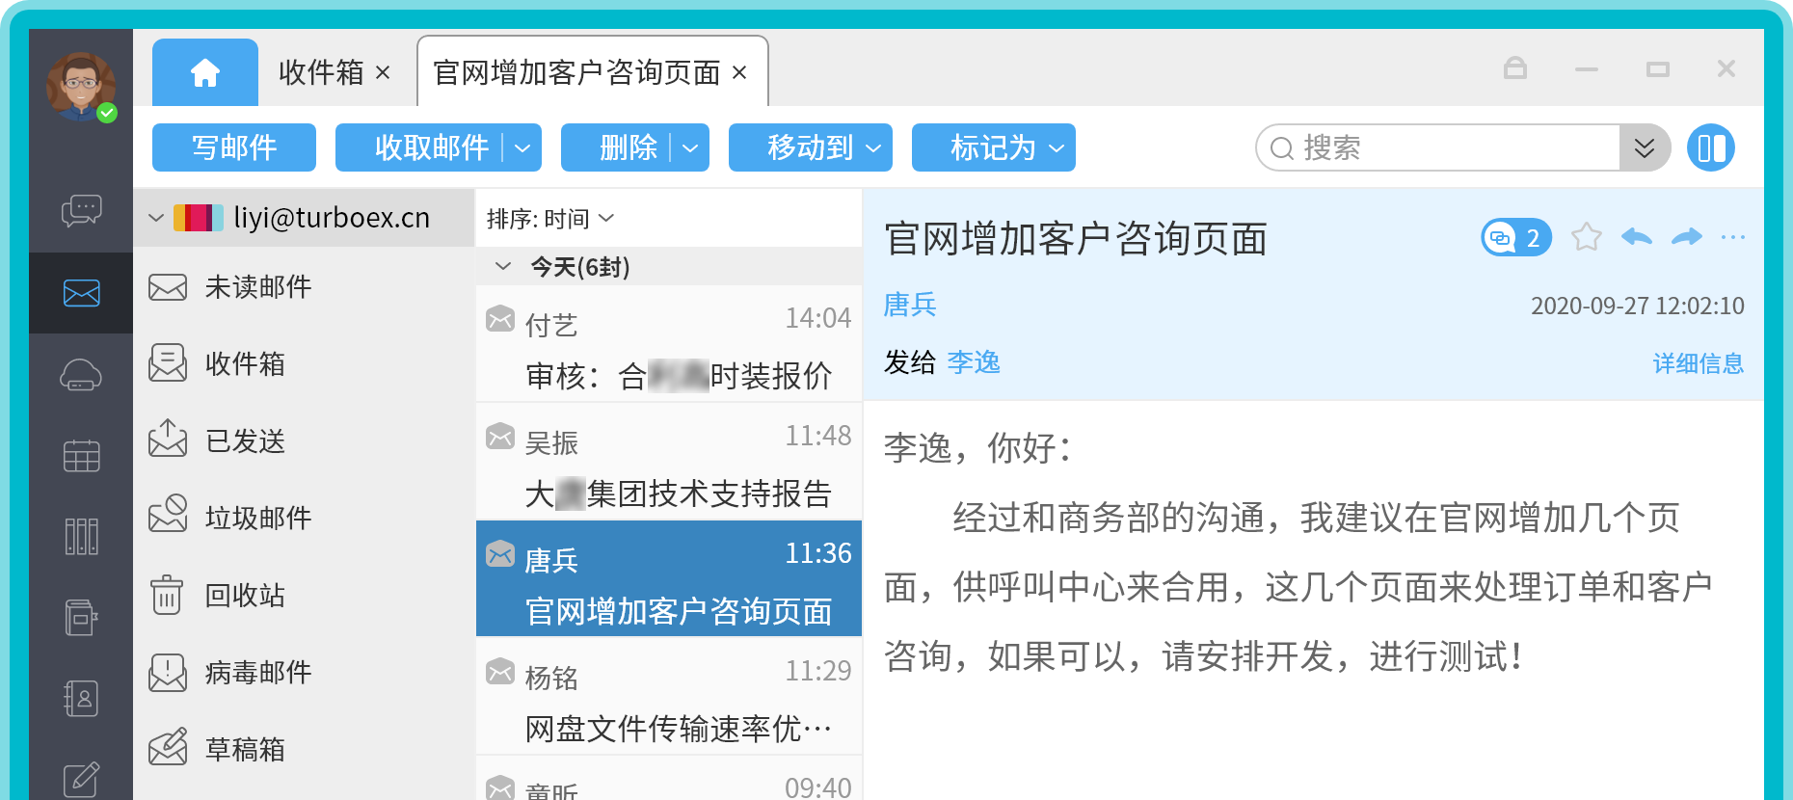The image size is (1793, 800).
Task: Click the lock icon in title bar
Action: tap(1514, 68)
